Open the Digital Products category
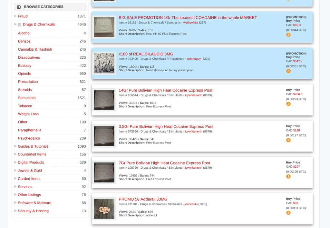 point(31,163)
